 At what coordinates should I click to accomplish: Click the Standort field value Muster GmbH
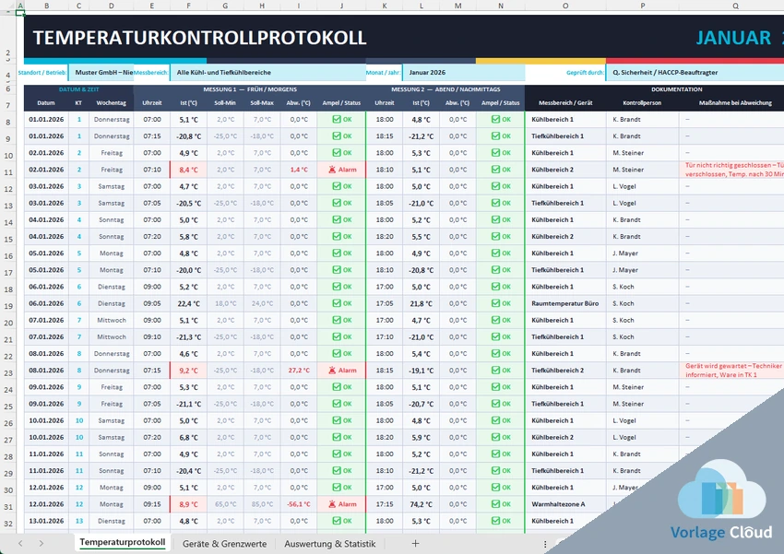tap(101, 73)
